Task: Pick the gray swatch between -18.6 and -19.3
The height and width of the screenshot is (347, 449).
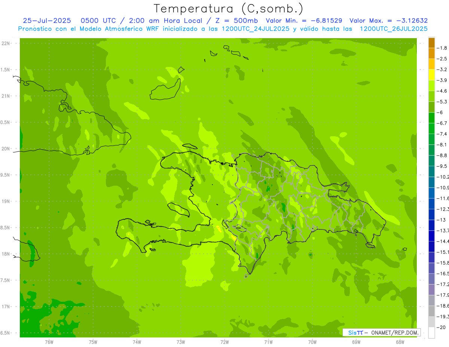Action: click(431, 311)
